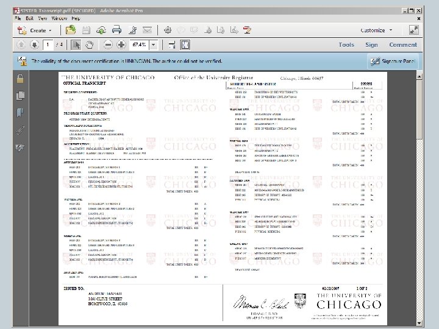Click the read mode expand icon

pos(414,30)
